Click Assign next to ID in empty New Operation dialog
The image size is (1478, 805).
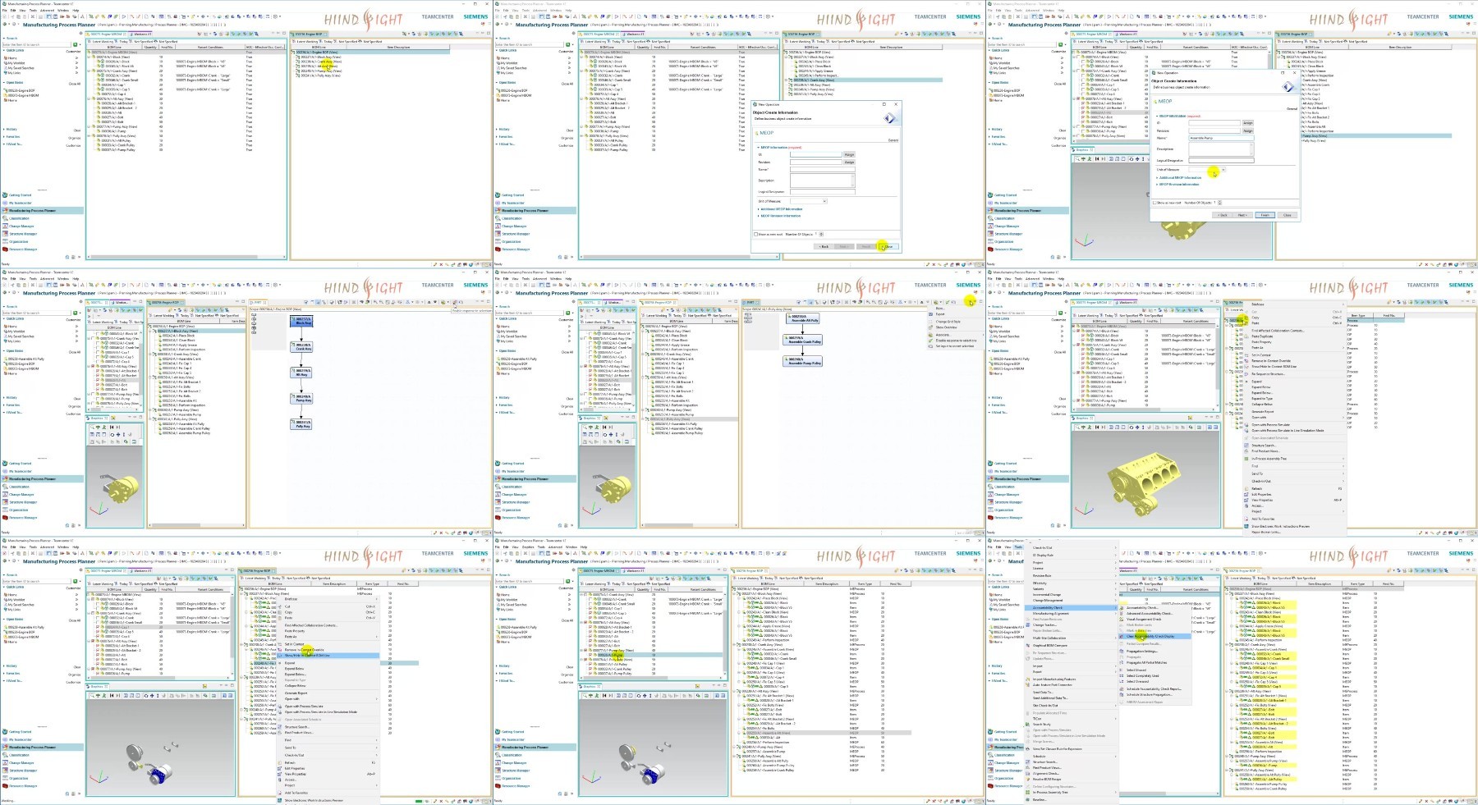point(849,154)
